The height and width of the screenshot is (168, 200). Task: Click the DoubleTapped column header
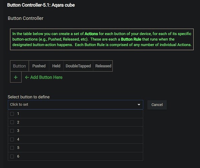click(x=78, y=66)
